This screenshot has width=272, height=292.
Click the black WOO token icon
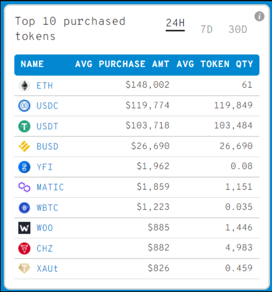24,228
